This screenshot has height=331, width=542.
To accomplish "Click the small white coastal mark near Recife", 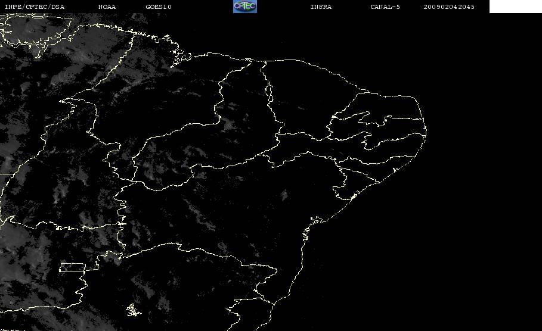I will tap(394, 170).
